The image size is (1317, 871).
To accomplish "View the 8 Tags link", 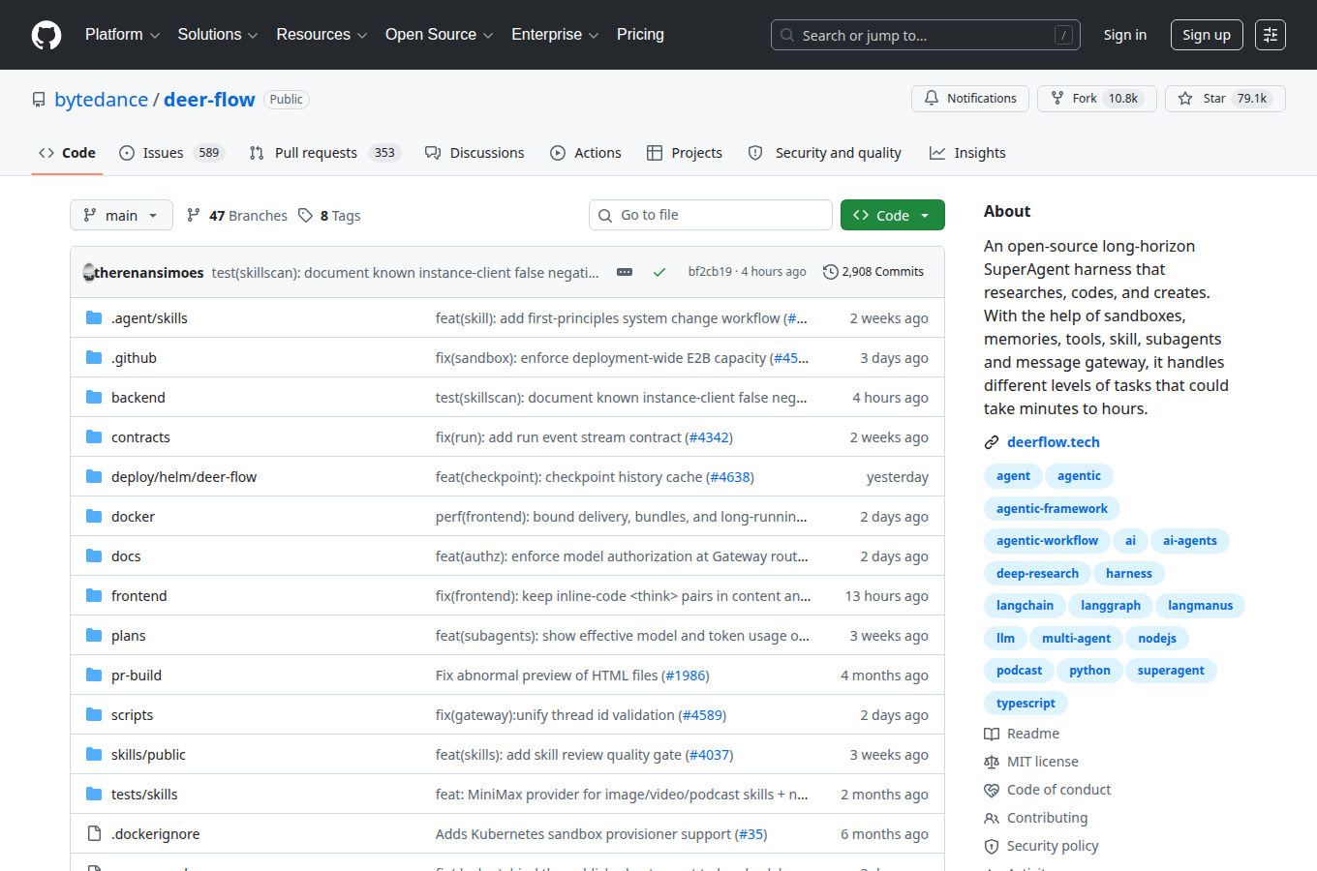I will click(x=329, y=215).
